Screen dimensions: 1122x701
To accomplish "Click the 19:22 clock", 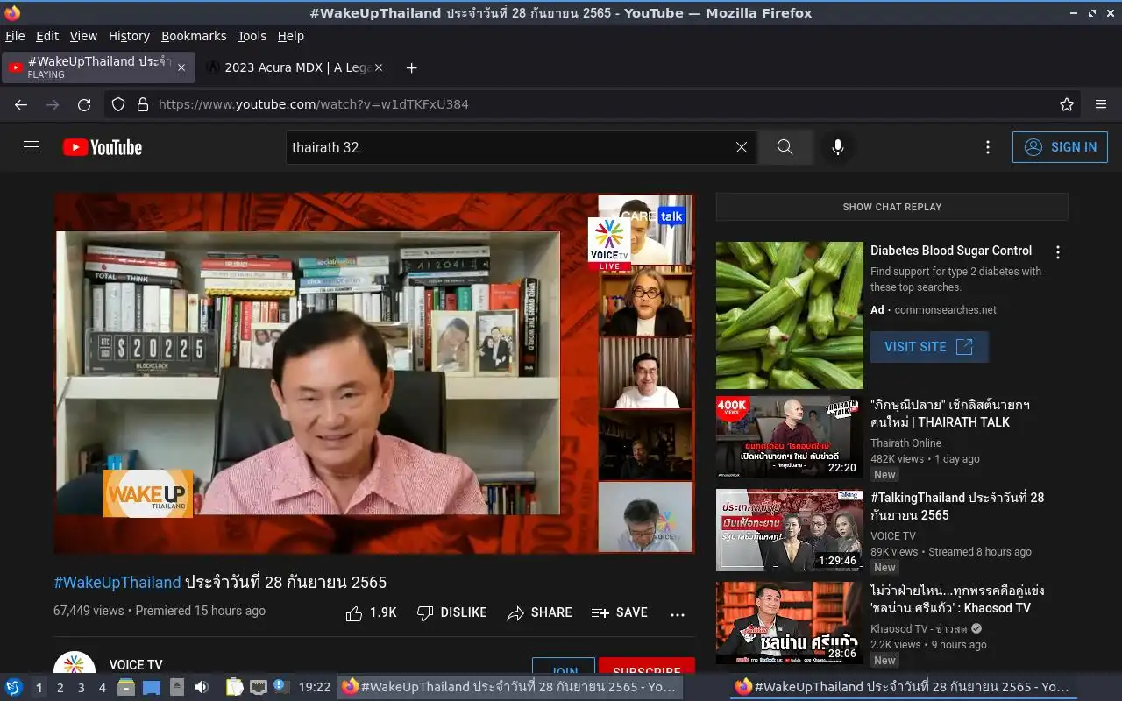I will coord(315,688).
